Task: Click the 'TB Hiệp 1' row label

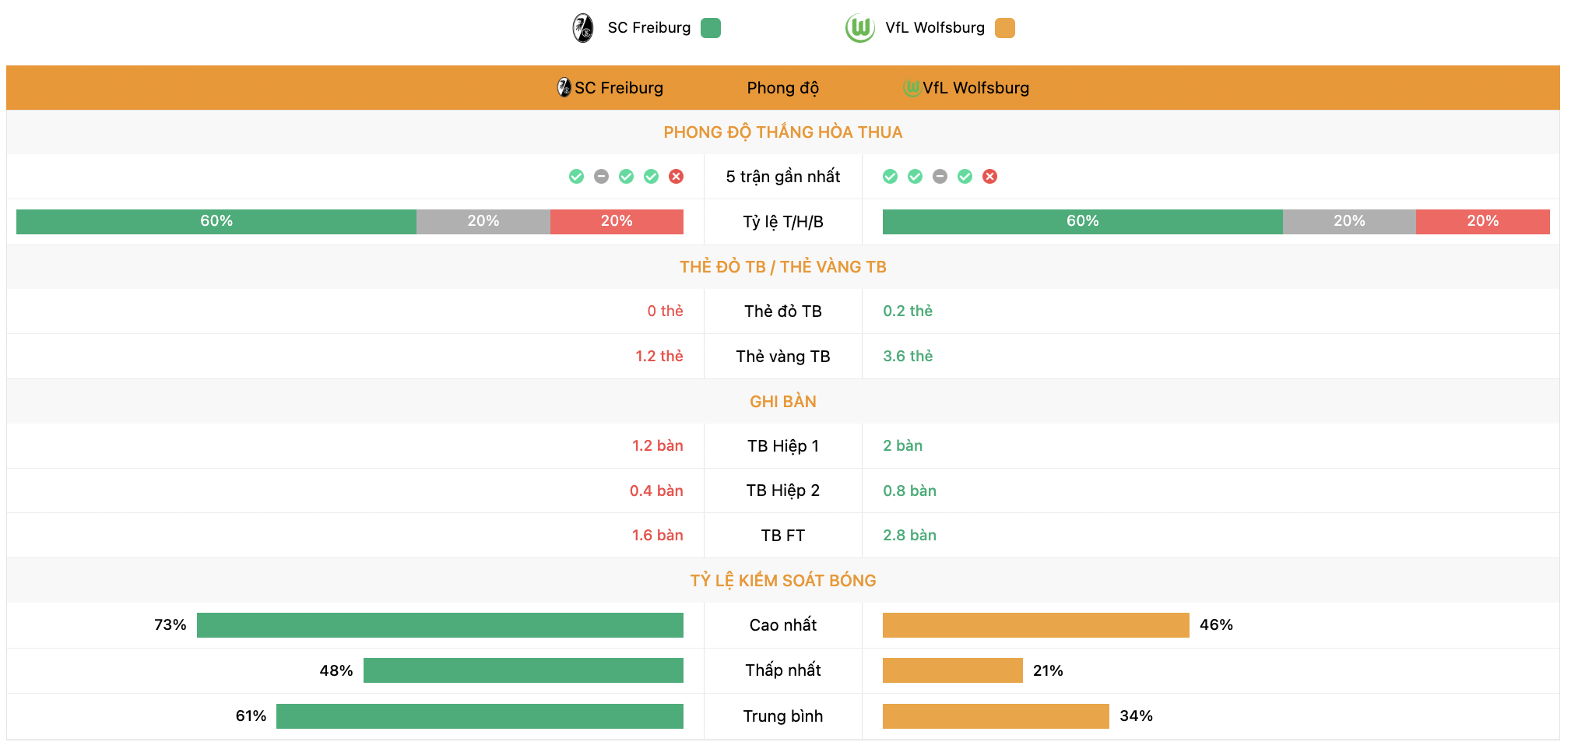Action: pyautogui.click(x=783, y=446)
